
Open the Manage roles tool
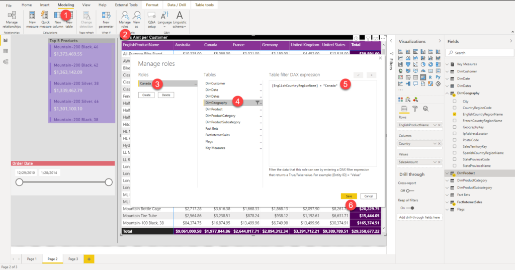pos(125,20)
